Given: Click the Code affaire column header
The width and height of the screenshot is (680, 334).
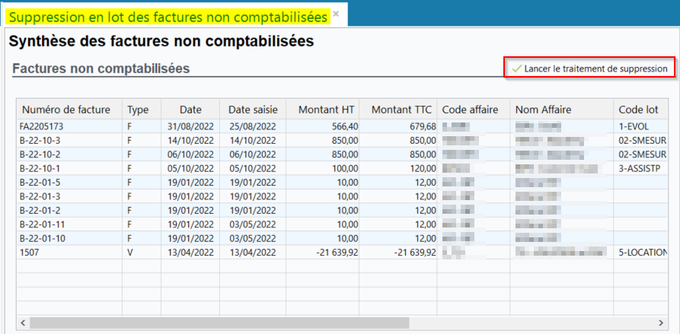Looking at the screenshot, I should (471, 110).
